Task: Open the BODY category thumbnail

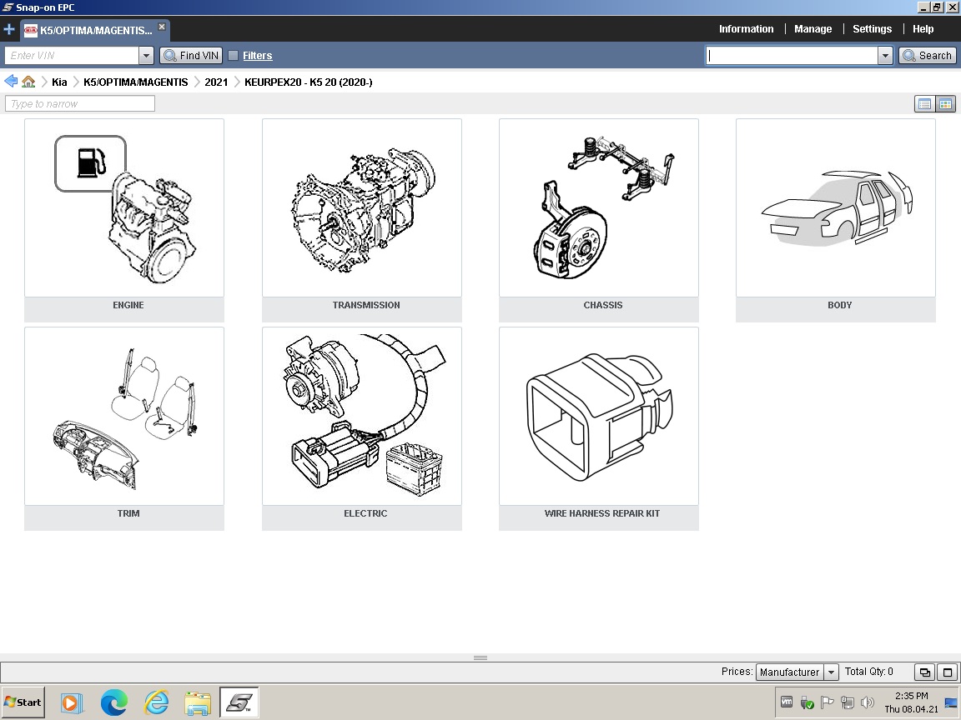Action: point(836,208)
